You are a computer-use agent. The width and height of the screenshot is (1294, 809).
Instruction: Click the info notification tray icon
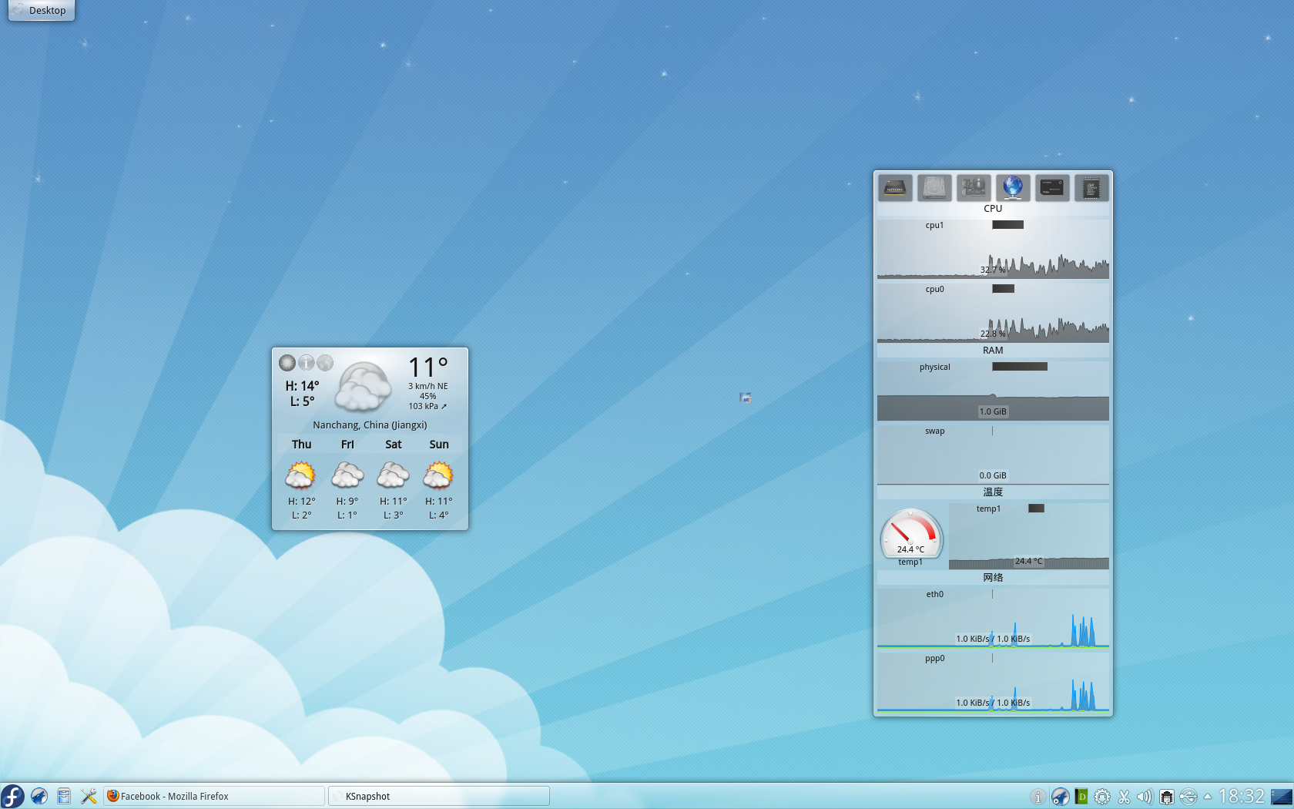[x=1038, y=797]
